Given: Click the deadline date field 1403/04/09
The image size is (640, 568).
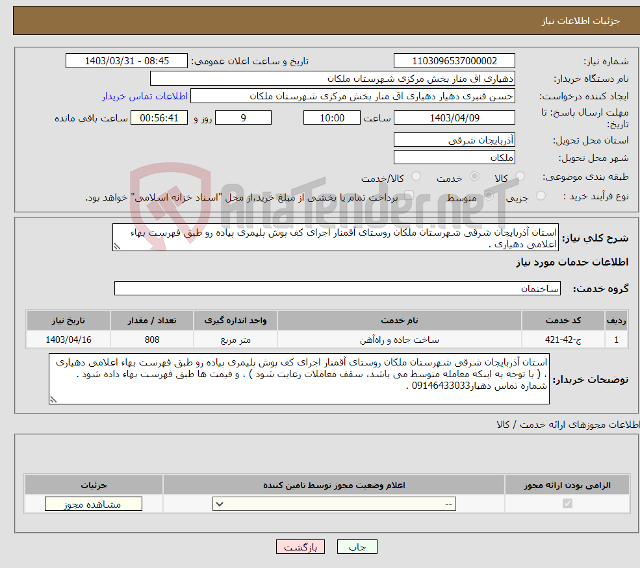Looking at the screenshot, I should [454, 118].
